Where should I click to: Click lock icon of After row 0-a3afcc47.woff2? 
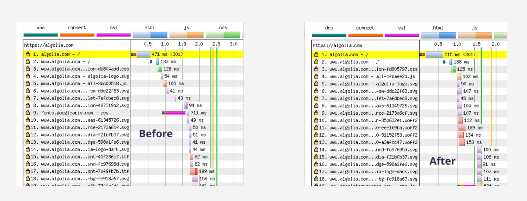click(x=316, y=142)
